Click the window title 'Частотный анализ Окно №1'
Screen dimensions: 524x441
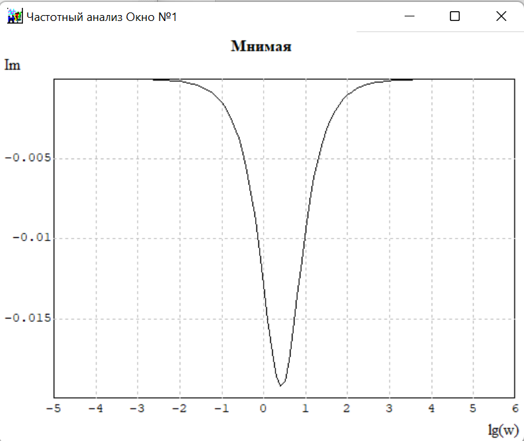[x=102, y=16]
